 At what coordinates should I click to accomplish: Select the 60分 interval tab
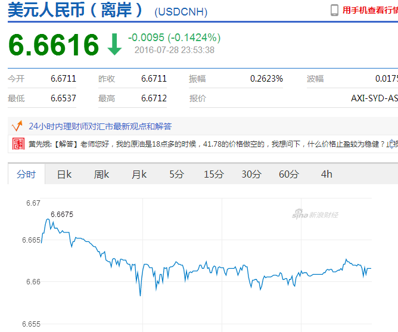[x=289, y=174]
